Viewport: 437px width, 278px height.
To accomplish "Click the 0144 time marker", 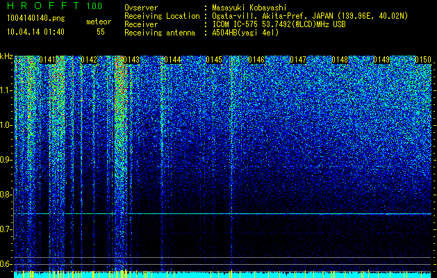I will pyautogui.click(x=172, y=60).
